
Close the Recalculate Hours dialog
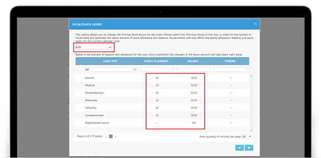coord(255,24)
